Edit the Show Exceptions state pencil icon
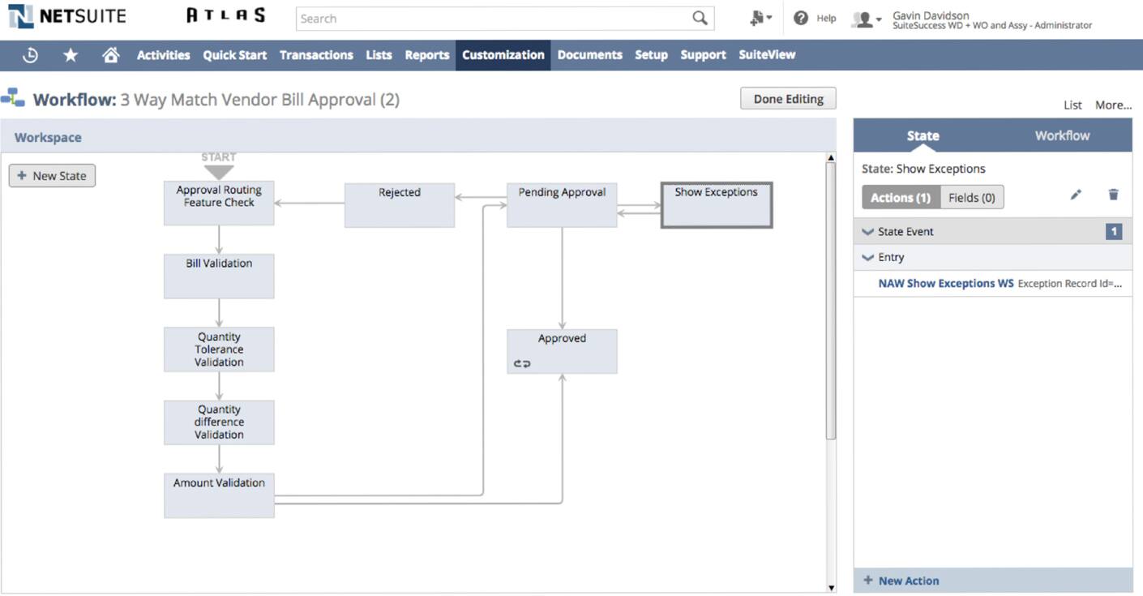This screenshot has height=596, width=1143. point(1076,195)
